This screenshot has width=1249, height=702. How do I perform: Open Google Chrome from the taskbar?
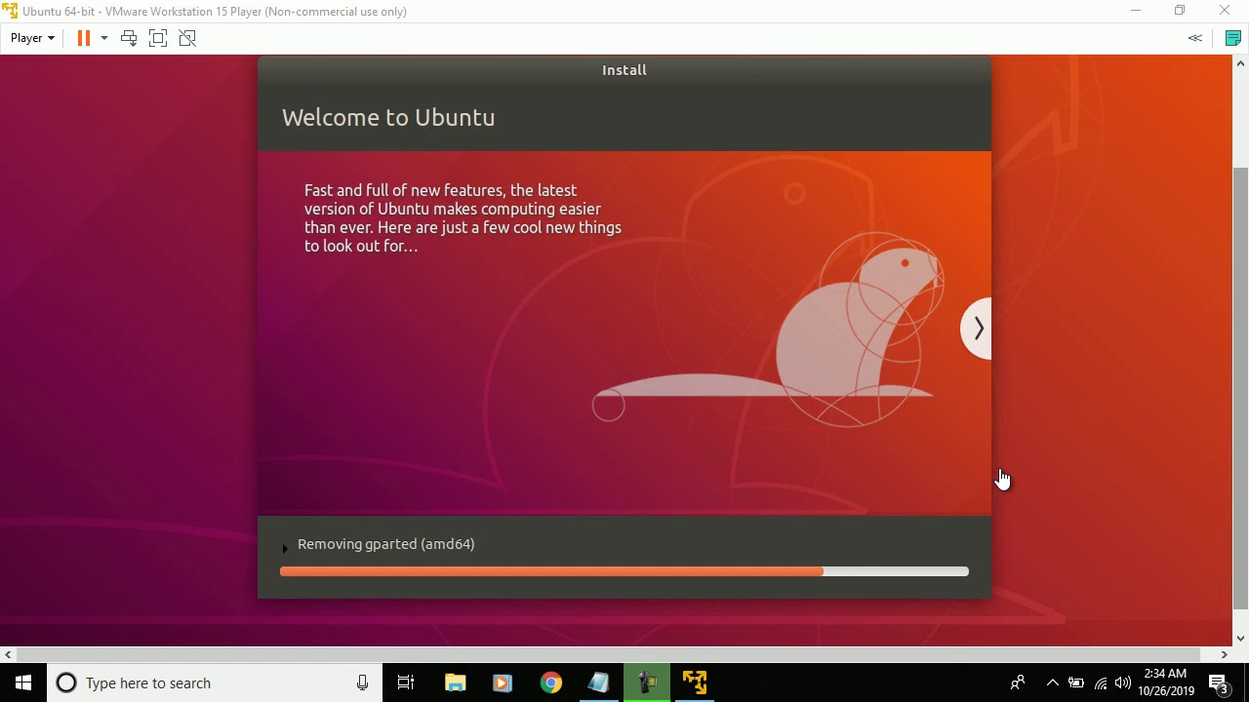(551, 682)
